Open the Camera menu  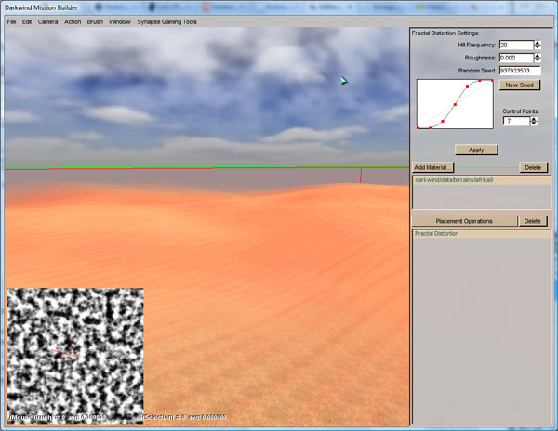pyautogui.click(x=47, y=20)
